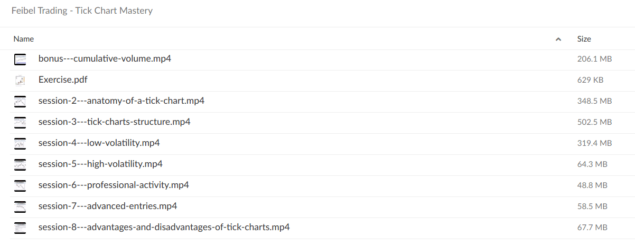
Task: Click the session-8 advantages thumbnail icon
Action: tap(20, 228)
